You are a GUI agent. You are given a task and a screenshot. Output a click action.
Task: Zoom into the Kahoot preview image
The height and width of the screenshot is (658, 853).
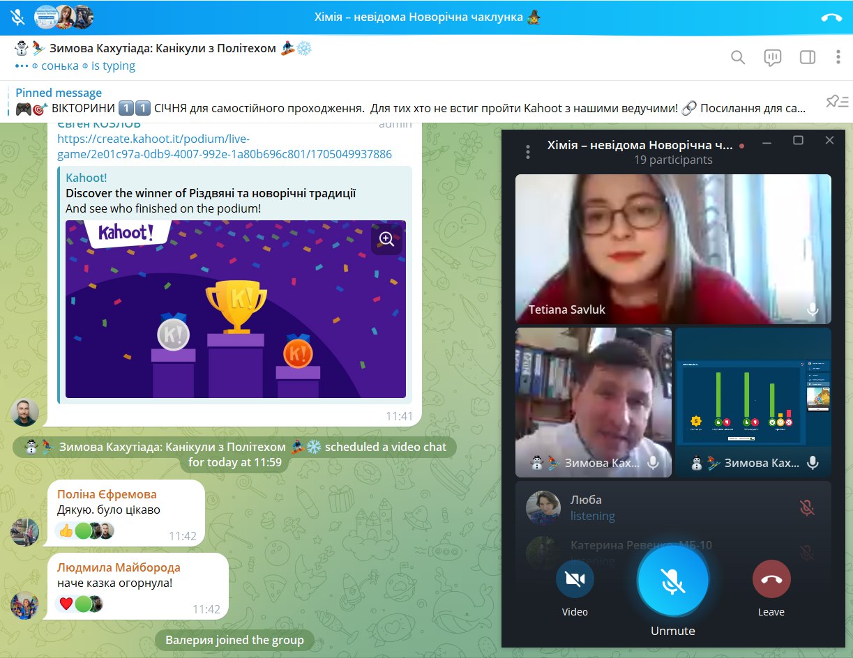tap(386, 239)
